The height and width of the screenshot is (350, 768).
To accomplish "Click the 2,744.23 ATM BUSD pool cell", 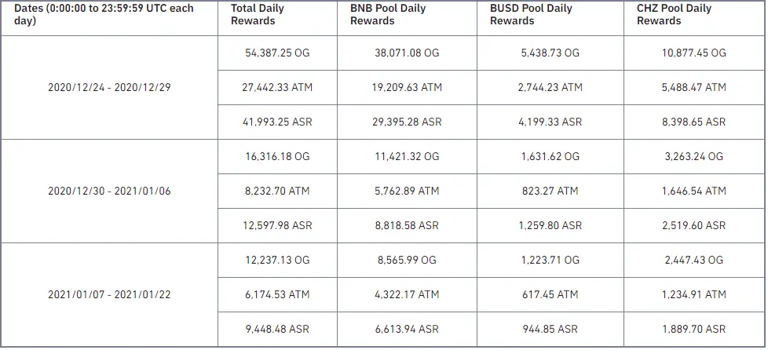I will click(x=550, y=88).
